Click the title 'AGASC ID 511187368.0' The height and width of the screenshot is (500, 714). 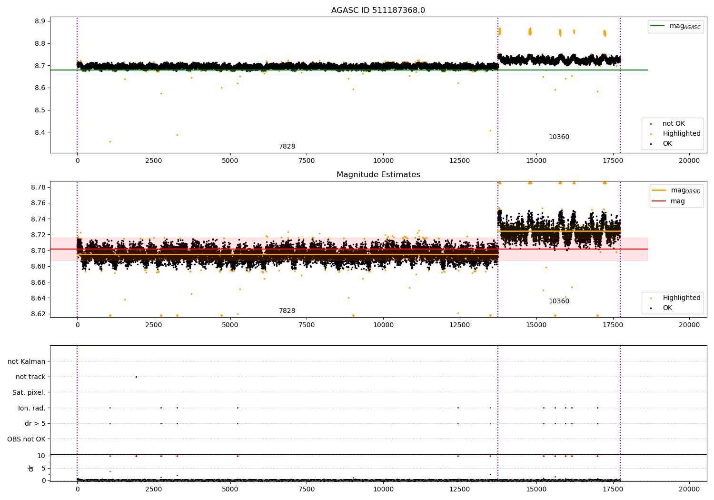click(x=378, y=10)
